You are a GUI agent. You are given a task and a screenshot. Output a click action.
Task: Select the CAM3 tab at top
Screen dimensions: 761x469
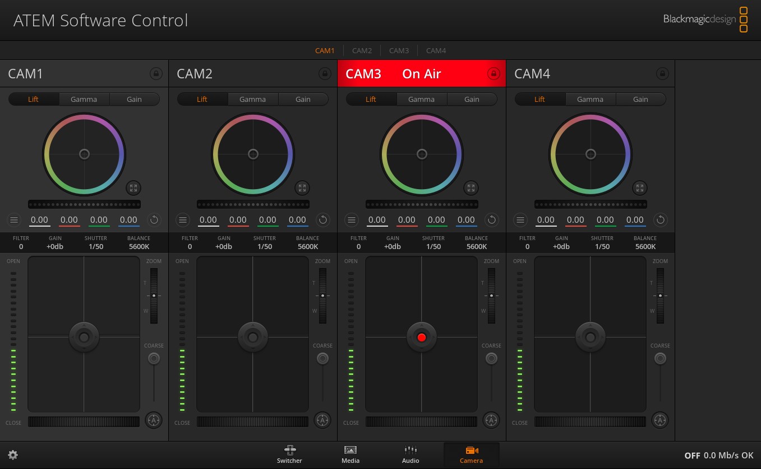(x=399, y=50)
